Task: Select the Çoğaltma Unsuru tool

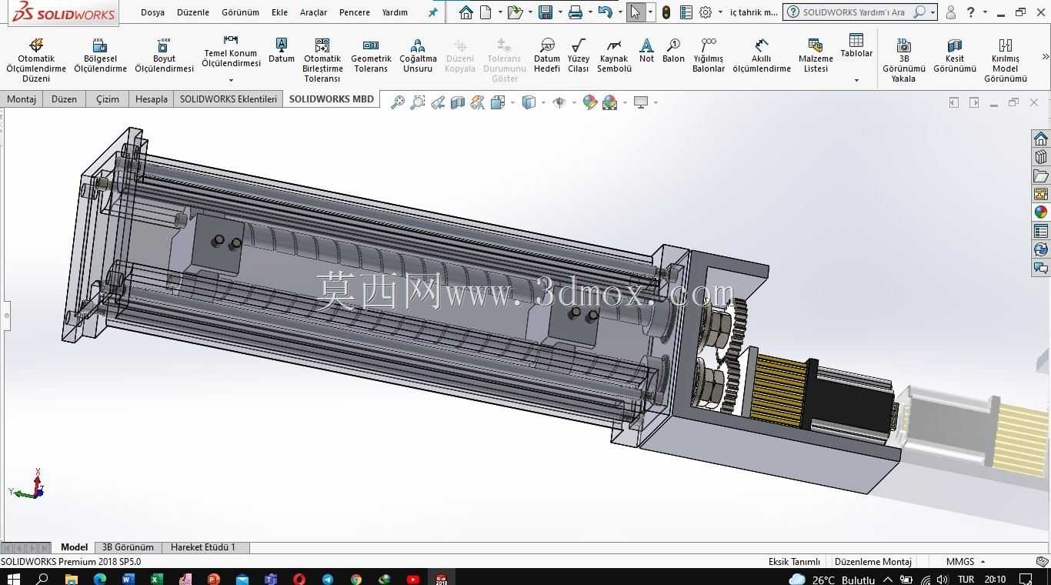Action: [418, 55]
